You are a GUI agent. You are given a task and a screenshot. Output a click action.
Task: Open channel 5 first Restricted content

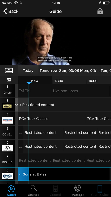[x=43, y=133]
